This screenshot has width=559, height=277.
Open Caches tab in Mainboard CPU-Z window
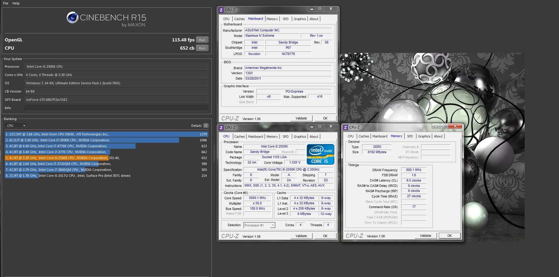tap(240, 19)
